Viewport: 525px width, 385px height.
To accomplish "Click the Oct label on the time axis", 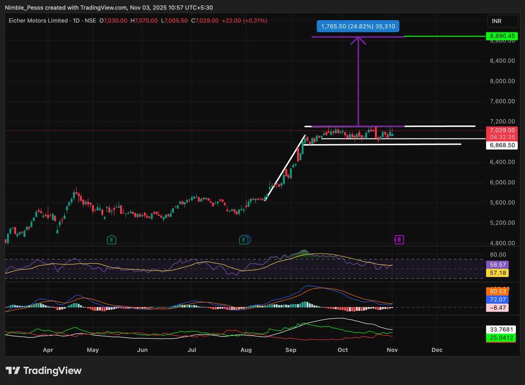I will [x=343, y=350].
